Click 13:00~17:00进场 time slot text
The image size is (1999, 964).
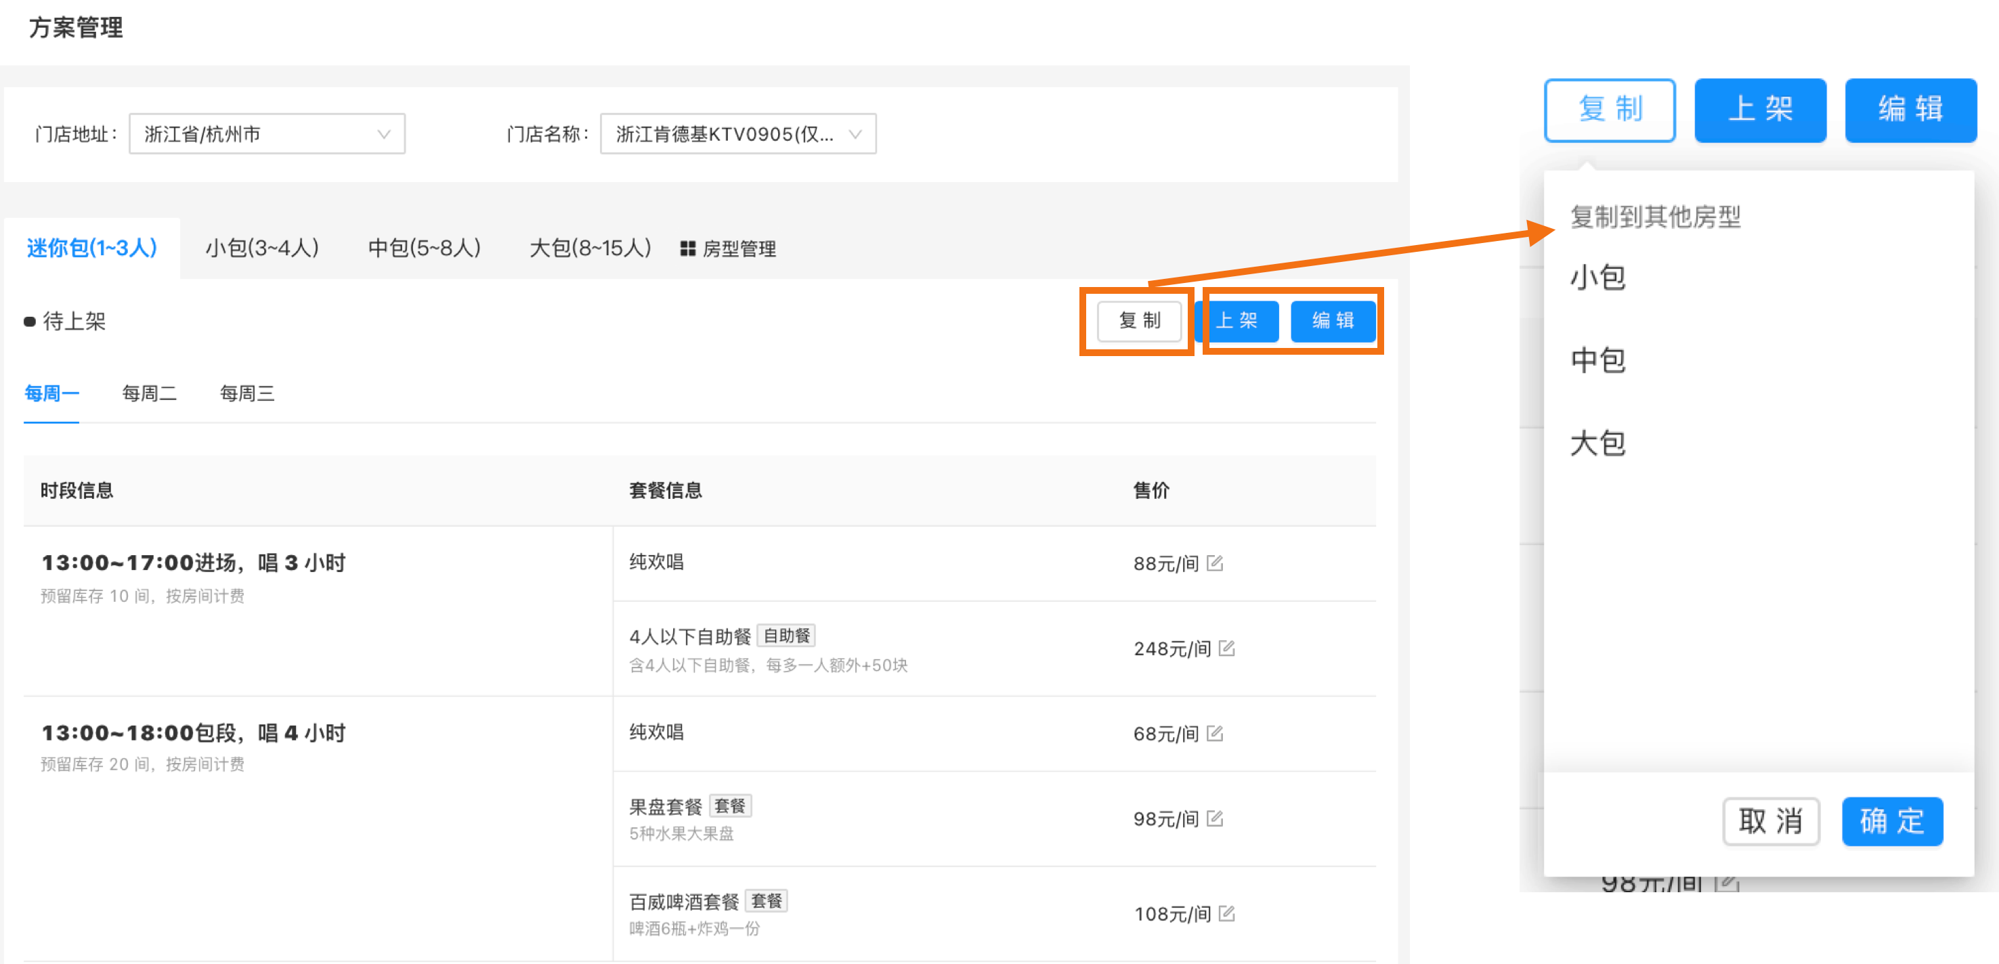pos(194,563)
